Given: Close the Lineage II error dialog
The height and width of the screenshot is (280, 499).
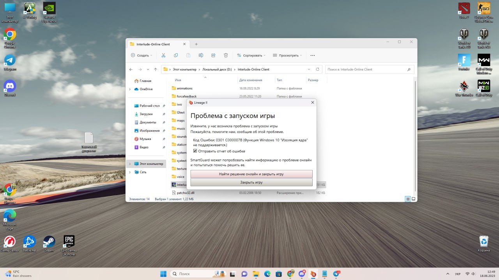Looking at the screenshot, I should [x=312, y=103].
